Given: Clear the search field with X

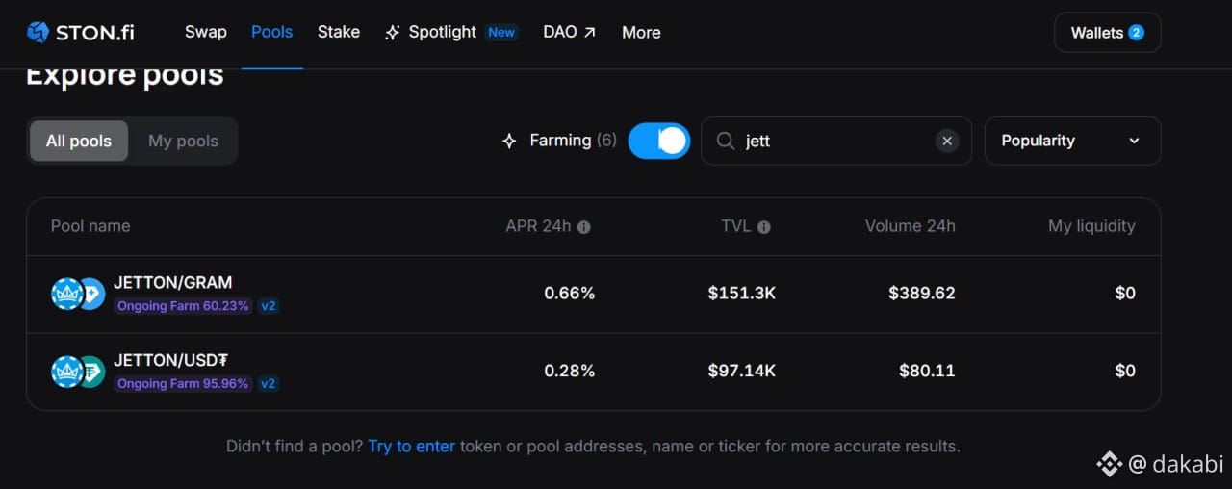Looking at the screenshot, I should click(947, 142).
